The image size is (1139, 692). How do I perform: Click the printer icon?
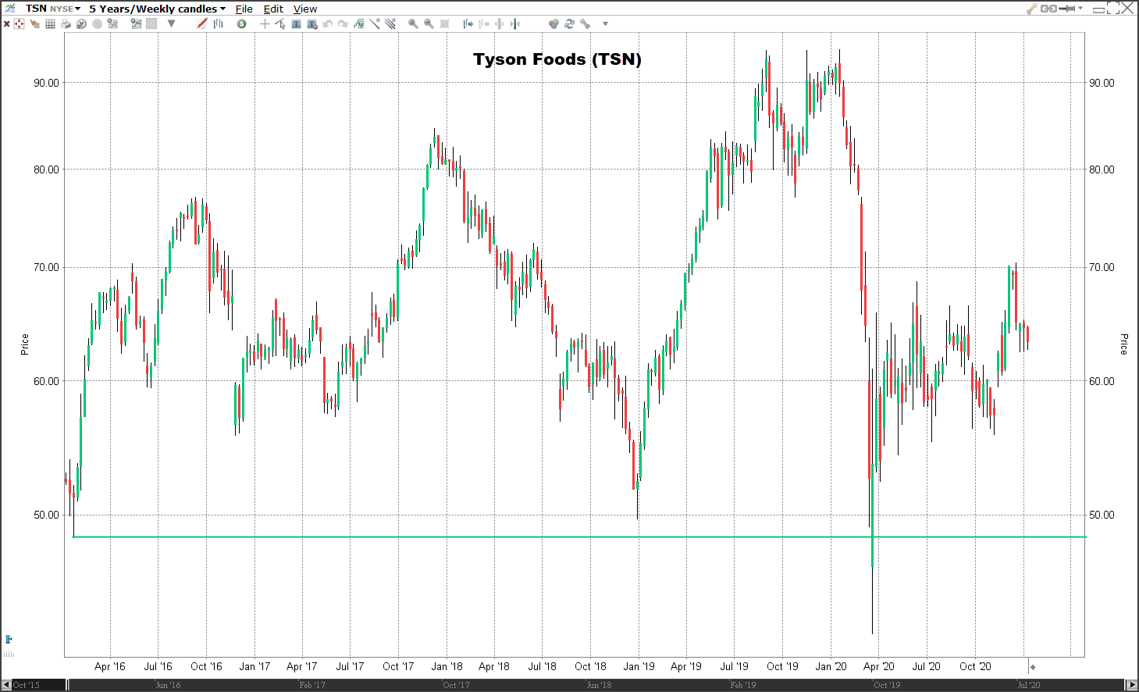(66, 24)
